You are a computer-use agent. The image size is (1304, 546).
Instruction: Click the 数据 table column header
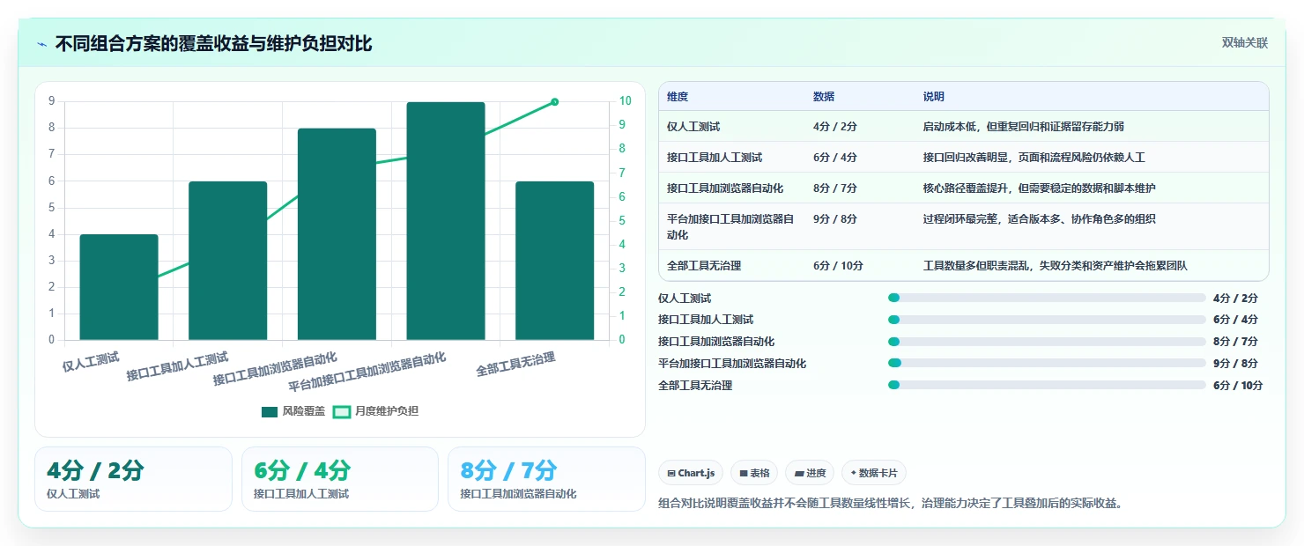[824, 97]
